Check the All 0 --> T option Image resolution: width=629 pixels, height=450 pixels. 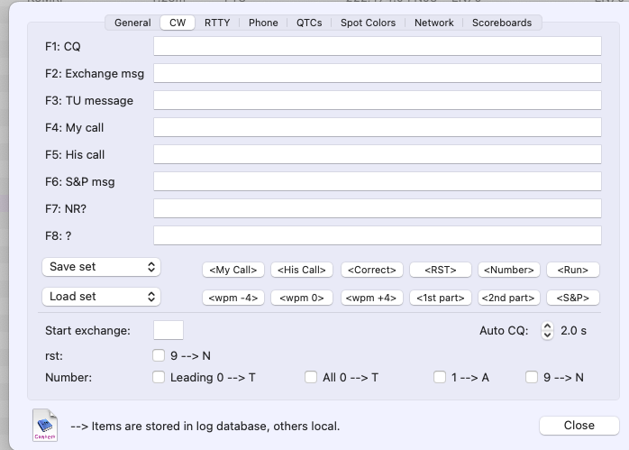311,378
